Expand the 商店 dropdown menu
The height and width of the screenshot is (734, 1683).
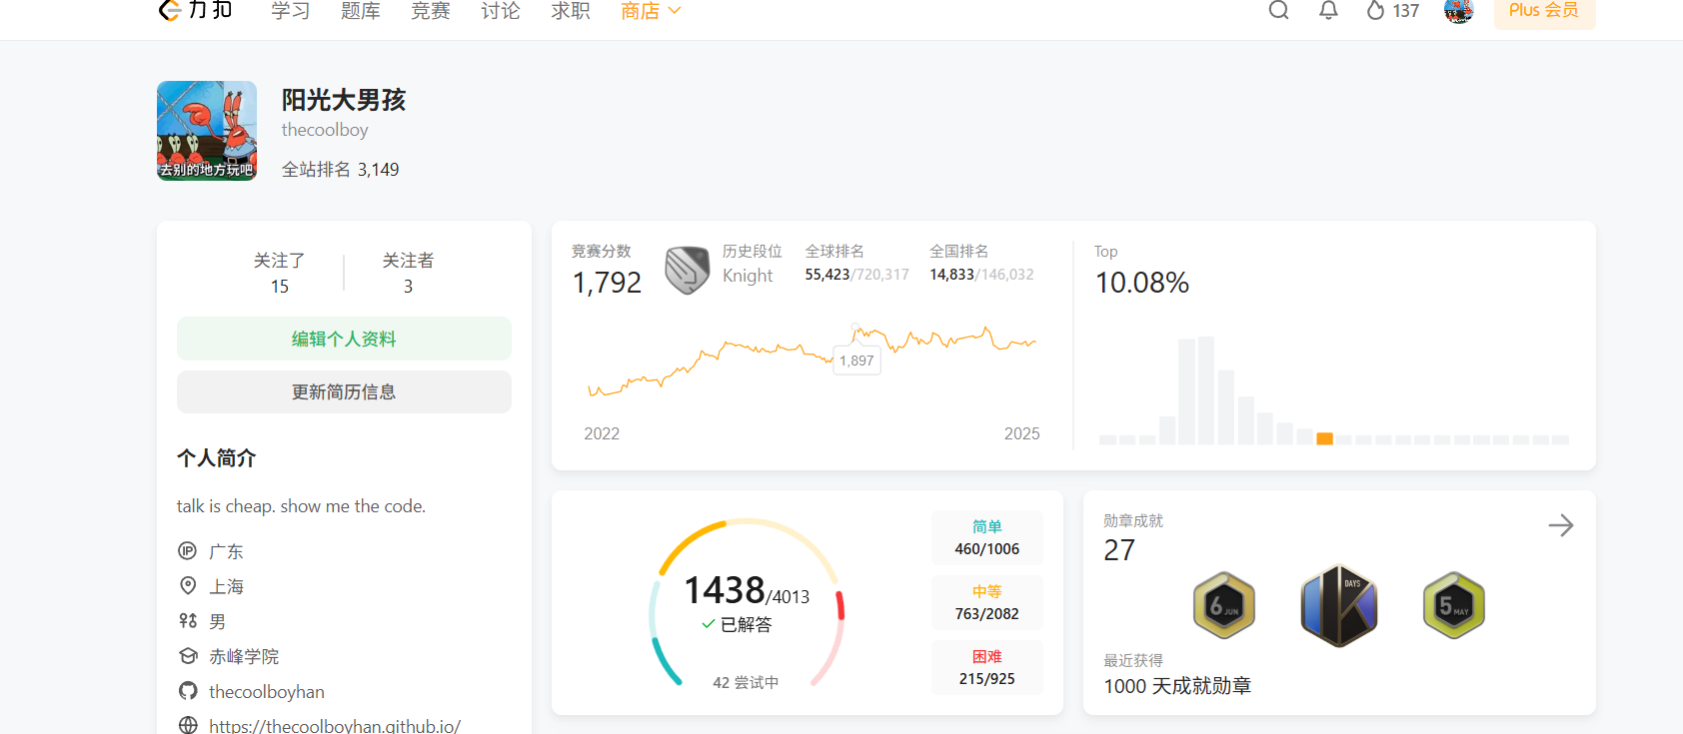tap(651, 10)
